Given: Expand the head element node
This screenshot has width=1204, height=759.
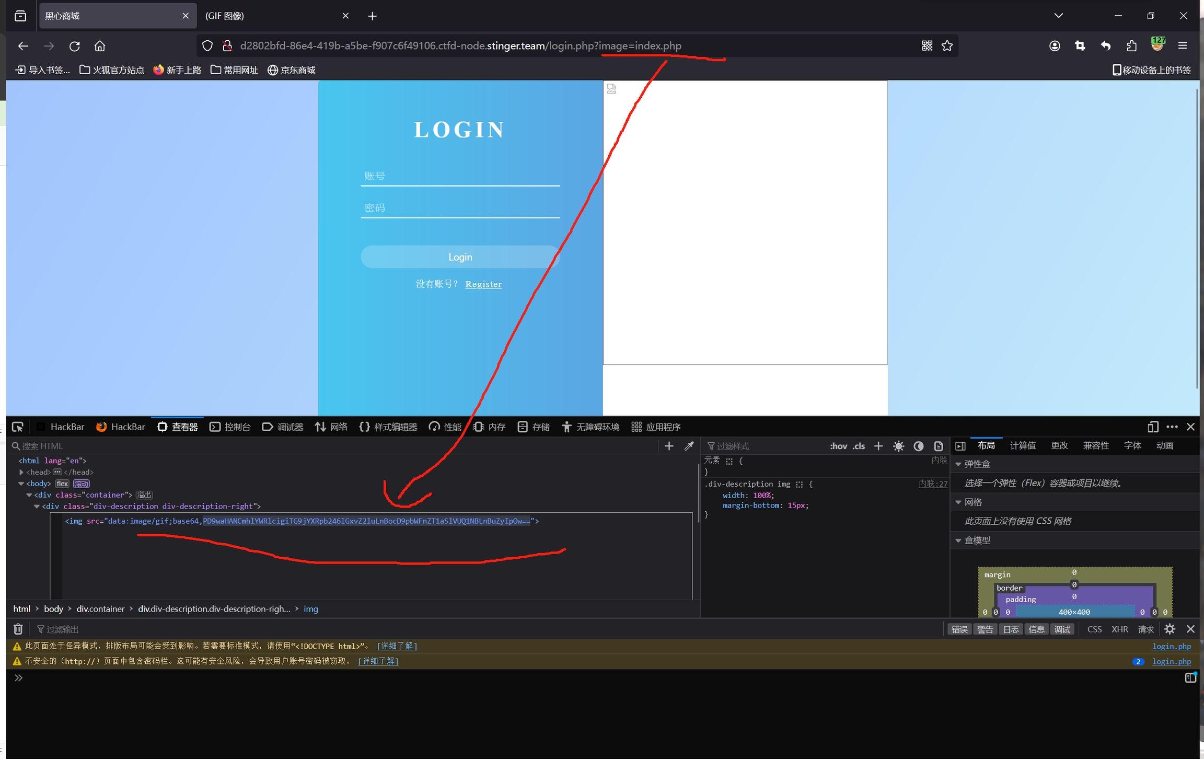Looking at the screenshot, I should (x=21, y=472).
